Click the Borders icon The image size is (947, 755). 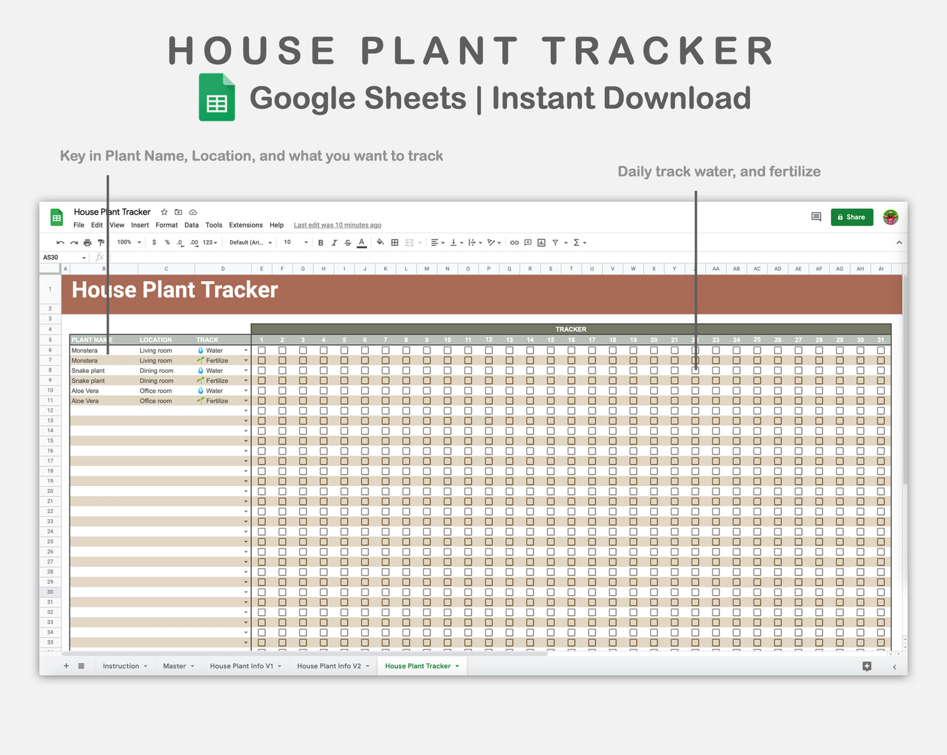pyautogui.click(x=395, y=242)
